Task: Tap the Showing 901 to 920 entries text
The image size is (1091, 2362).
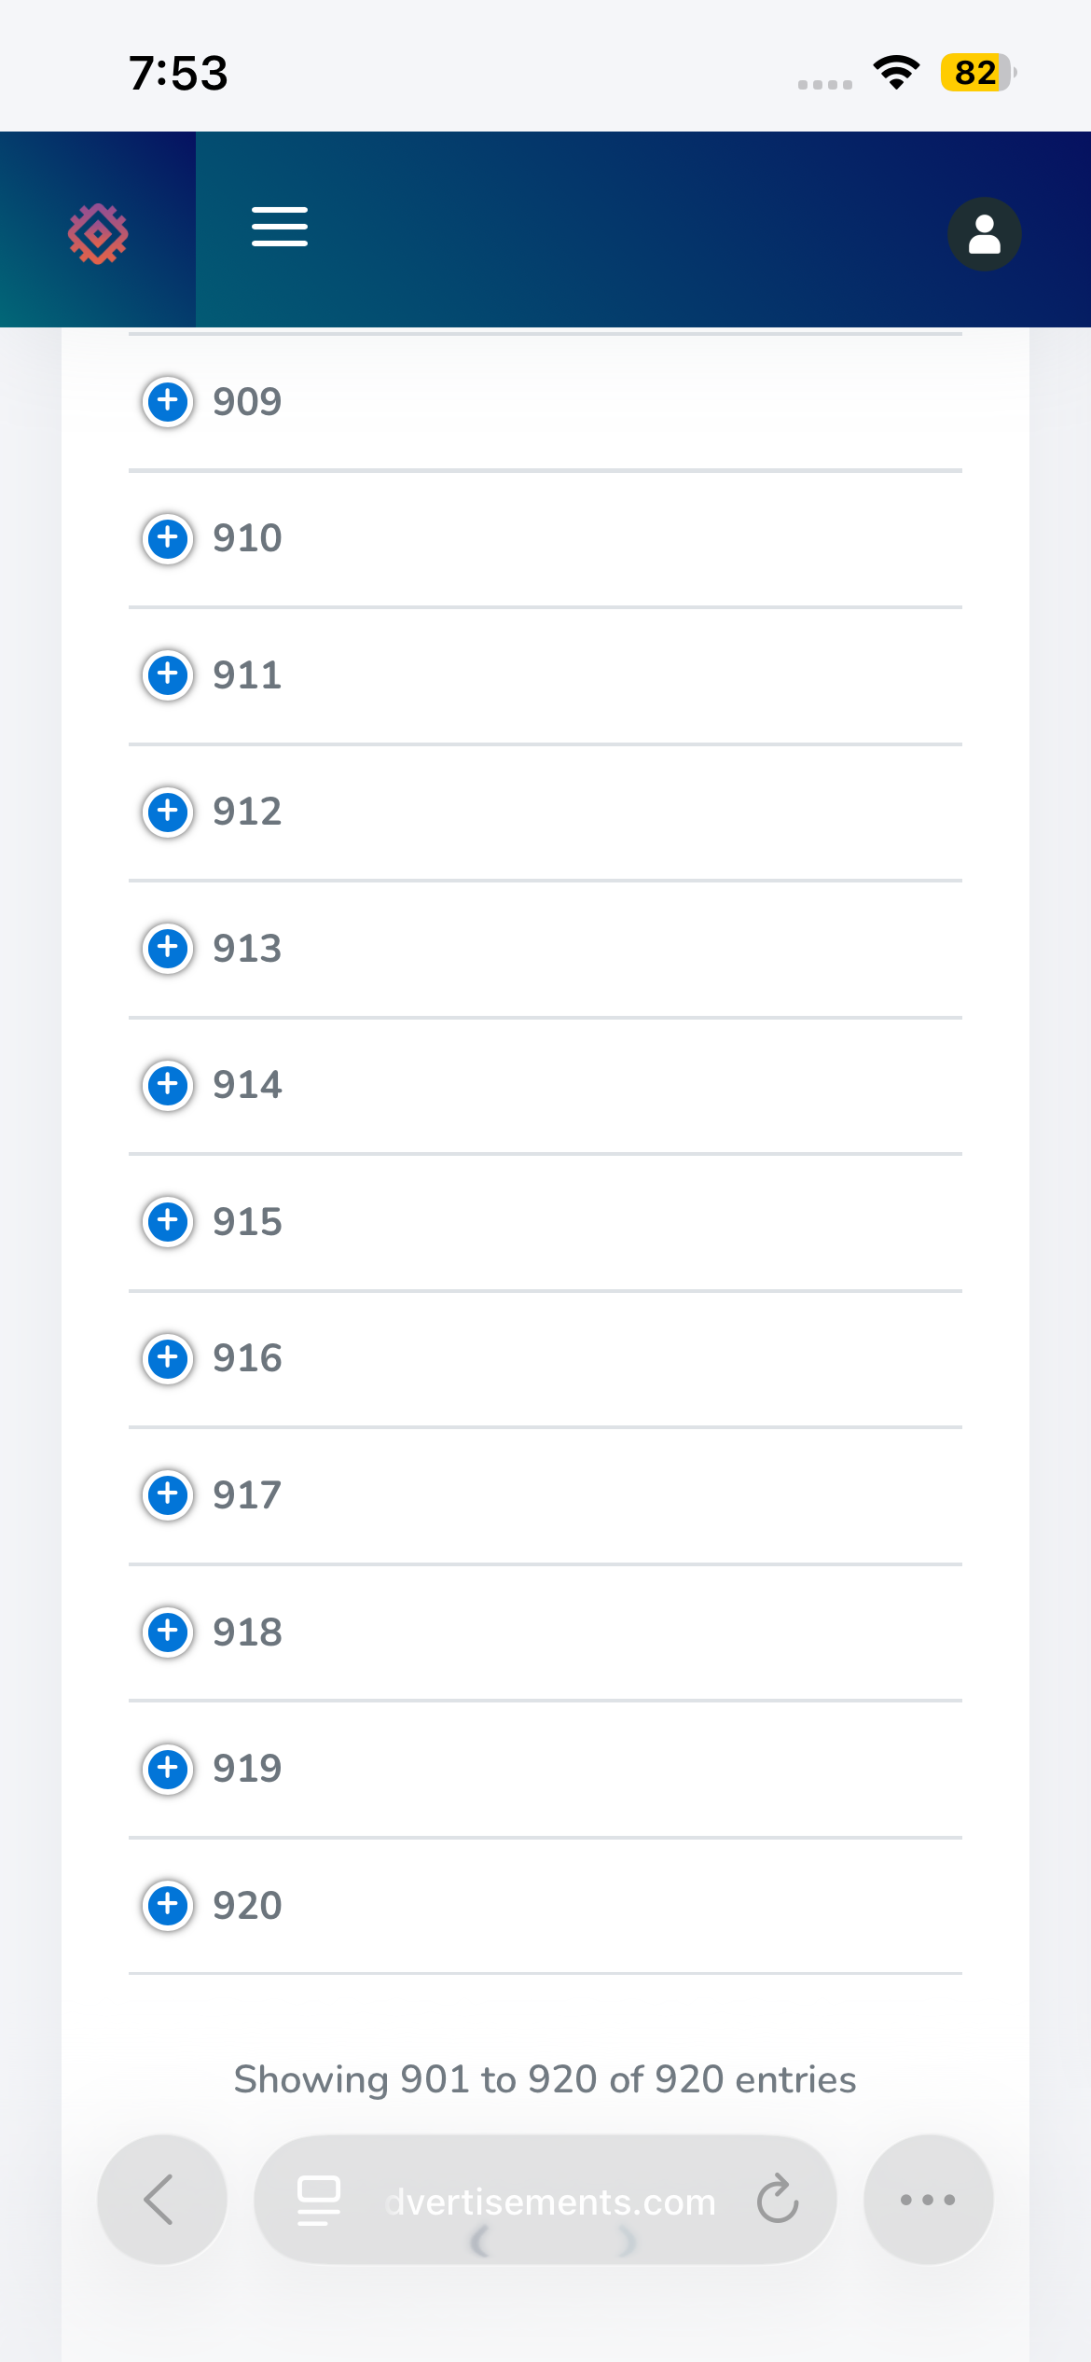Action: tap(545, 2079)
